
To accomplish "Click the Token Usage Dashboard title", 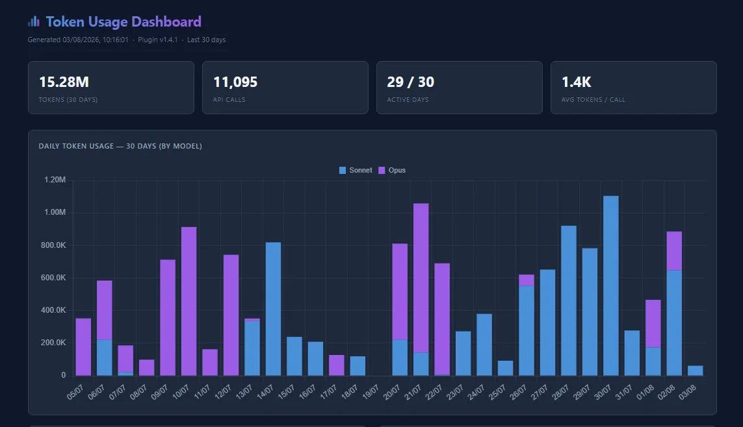I will pyautogui.click(x=124, y=22).
